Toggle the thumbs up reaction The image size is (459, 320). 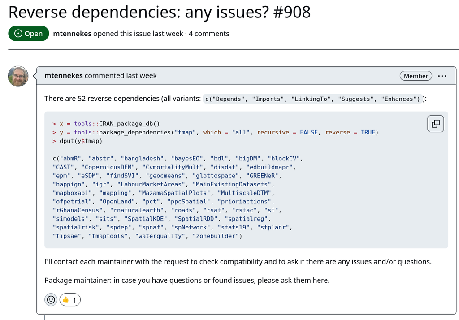[x=70, y=300]
